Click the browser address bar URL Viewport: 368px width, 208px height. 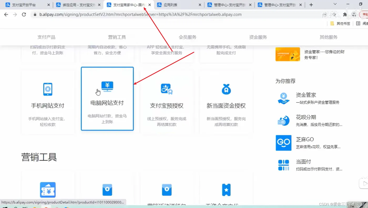point(140,14)
